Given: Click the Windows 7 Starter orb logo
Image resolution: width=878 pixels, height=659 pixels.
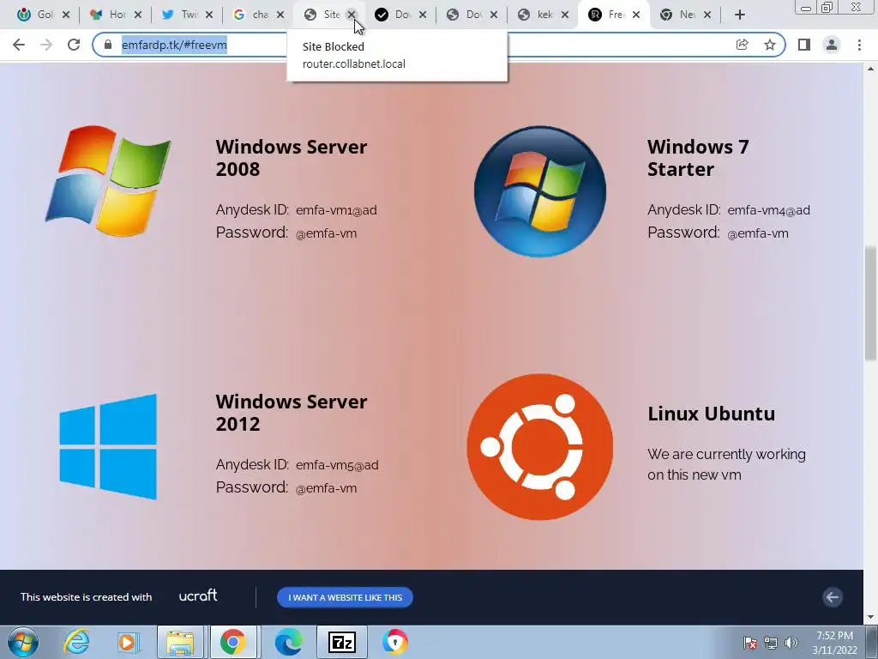Looking at the screenshot, I should point(540,191).
